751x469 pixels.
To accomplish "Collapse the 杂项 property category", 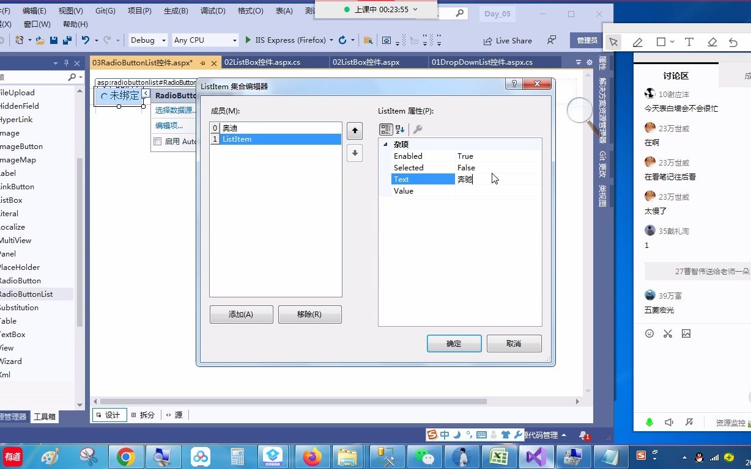I will (x=385, y=144).
